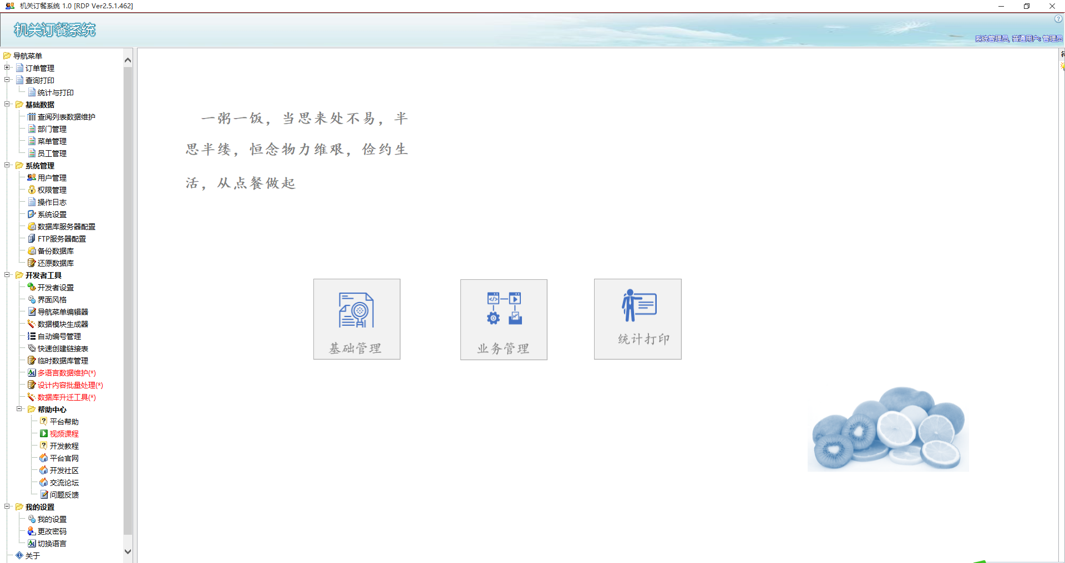The width and height of the screenshot is (1065, 563).
Task: Collapse the 帮助中心 tree node
Action: pyautogui.click(x=19, y=409)
